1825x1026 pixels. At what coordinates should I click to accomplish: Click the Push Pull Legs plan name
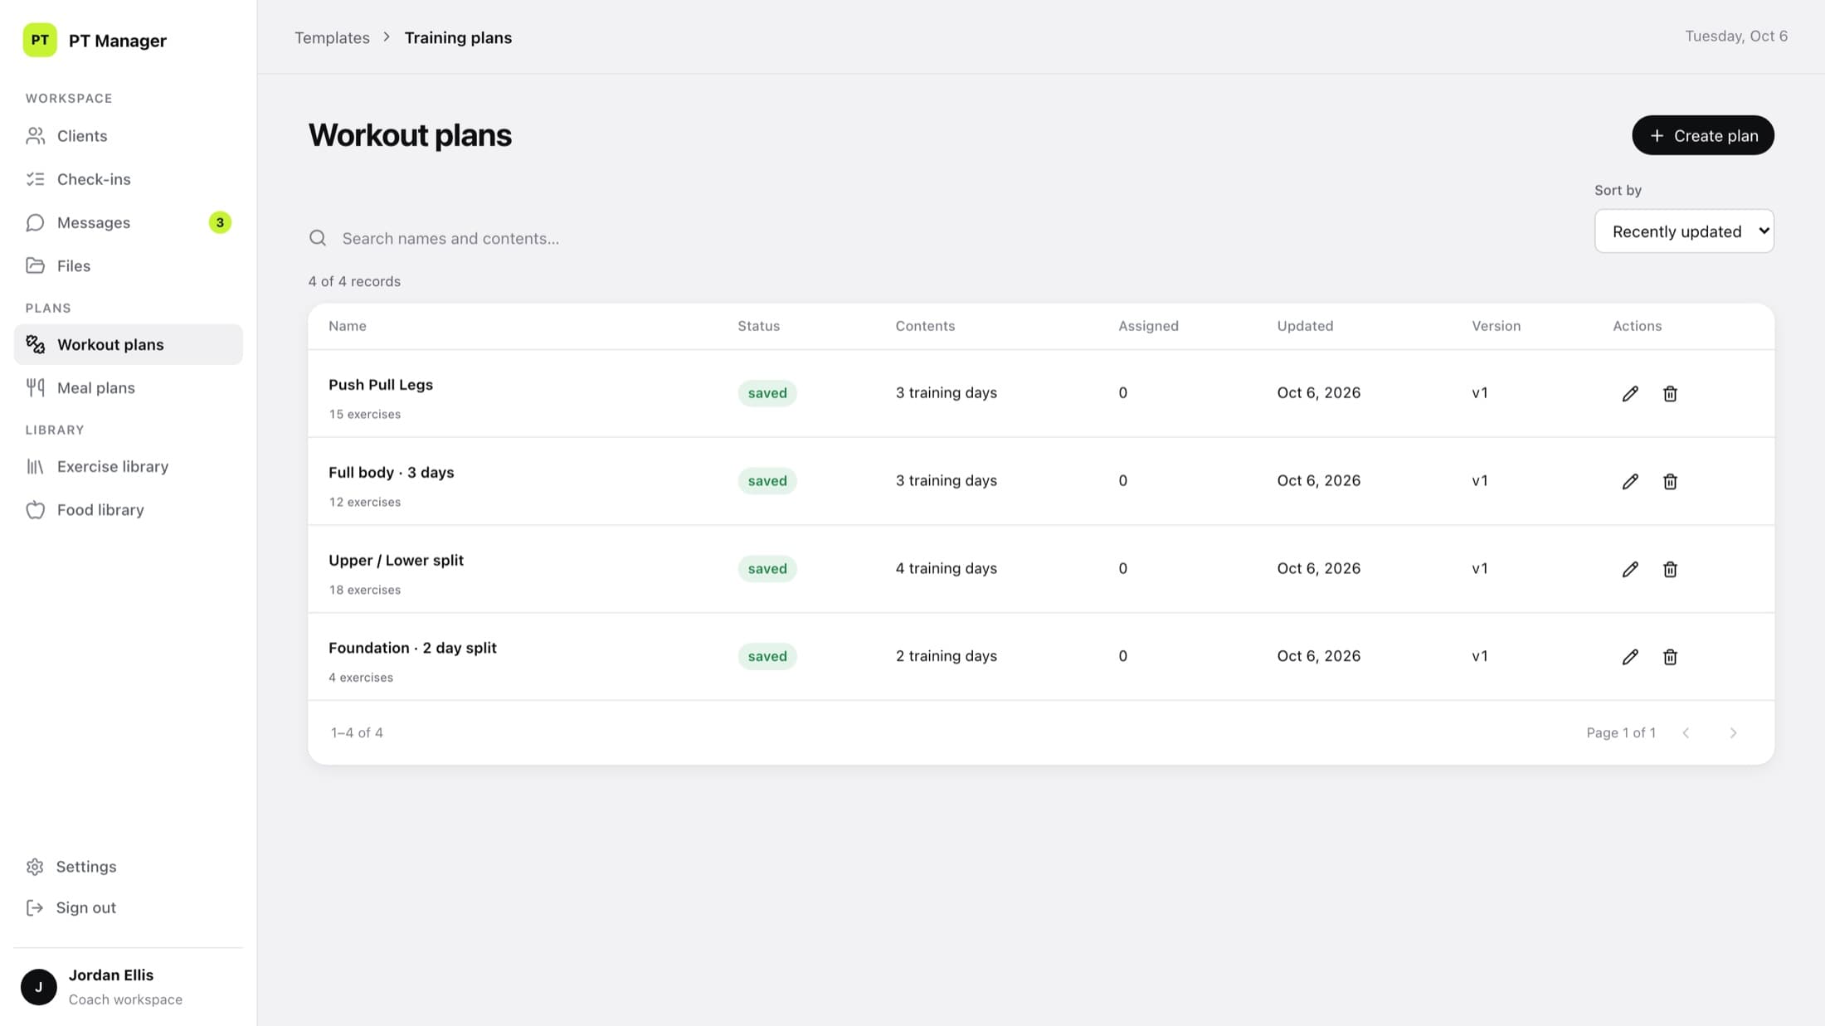pyautogui.click(x=381, y=384)
